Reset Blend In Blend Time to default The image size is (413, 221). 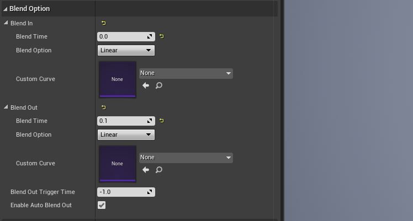click(x=161, y=36)
